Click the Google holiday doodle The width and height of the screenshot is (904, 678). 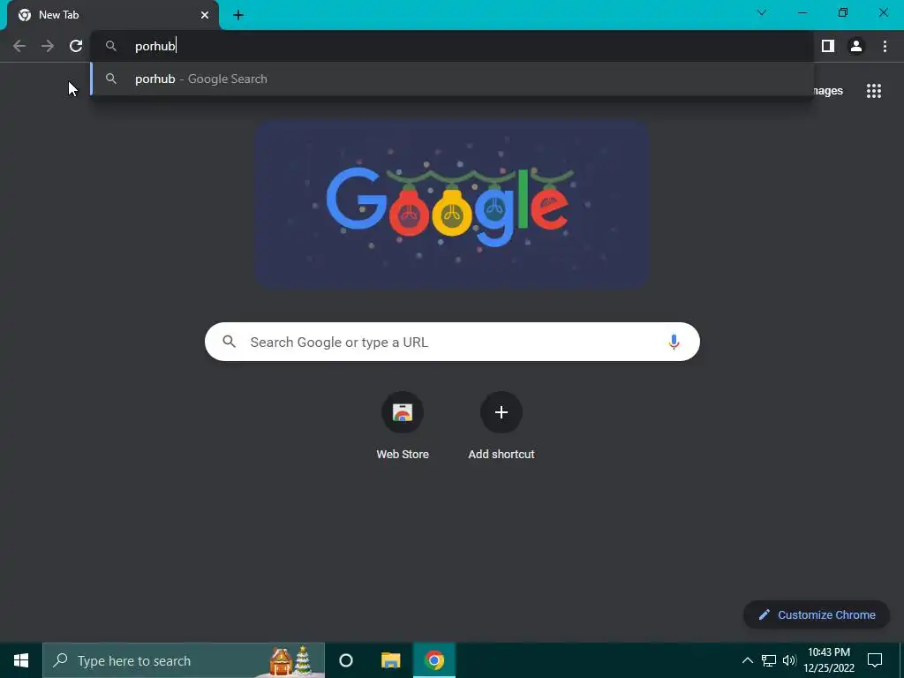(453, 204)
